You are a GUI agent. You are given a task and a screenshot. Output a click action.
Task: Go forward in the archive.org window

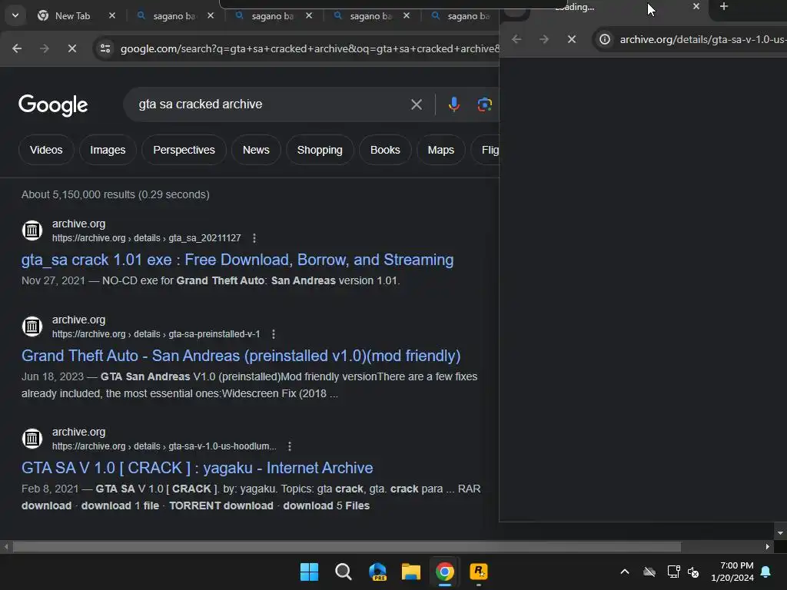pos(544,39)
